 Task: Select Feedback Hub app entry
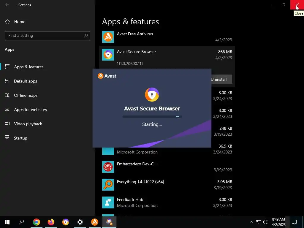tap(167, 202)
